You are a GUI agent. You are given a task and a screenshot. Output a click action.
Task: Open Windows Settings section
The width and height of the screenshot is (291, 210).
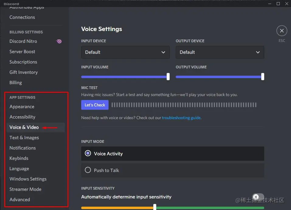click(28, 179)
